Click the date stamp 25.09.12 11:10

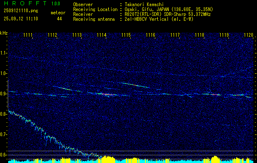coord(21,19)
